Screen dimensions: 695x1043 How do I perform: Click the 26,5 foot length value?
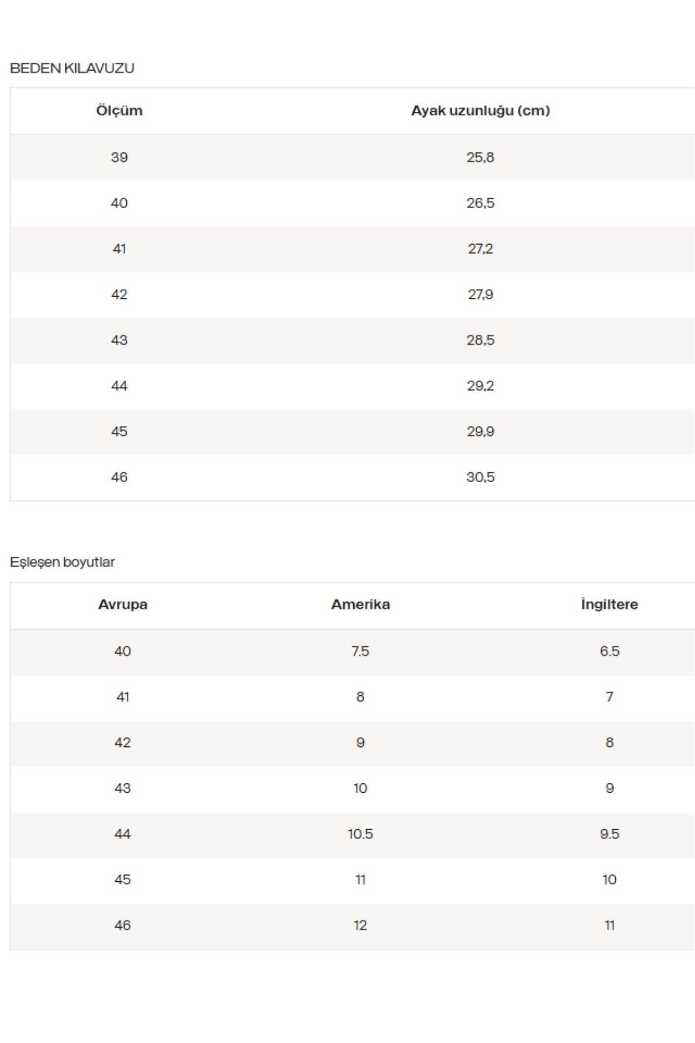click(x=480, y=203)
